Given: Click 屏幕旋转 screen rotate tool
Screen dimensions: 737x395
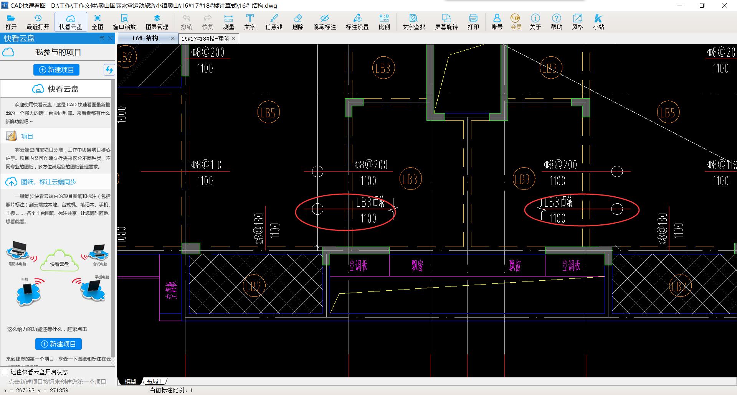Looking at the screenshot, I should [x=446, y=22].
